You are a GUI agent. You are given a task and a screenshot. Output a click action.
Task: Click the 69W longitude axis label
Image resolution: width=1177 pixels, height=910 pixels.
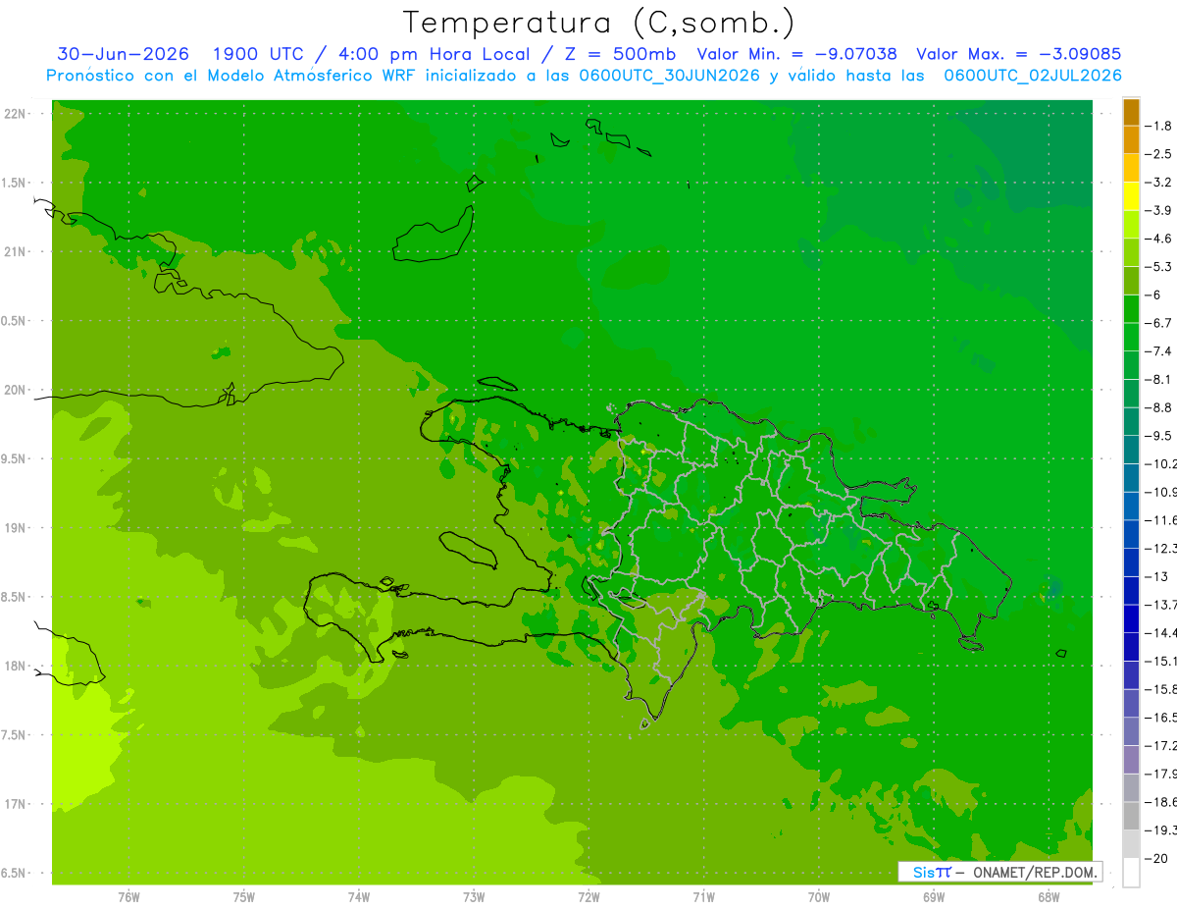934,897
